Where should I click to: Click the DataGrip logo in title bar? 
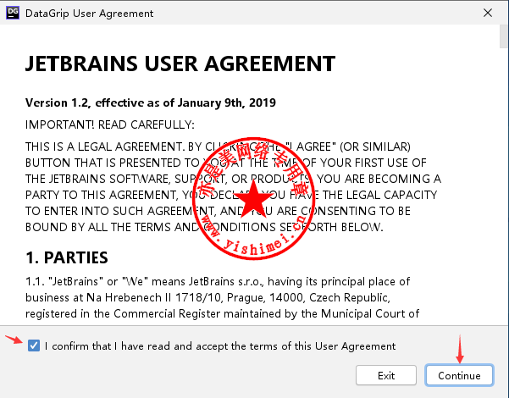coord(13,13)
